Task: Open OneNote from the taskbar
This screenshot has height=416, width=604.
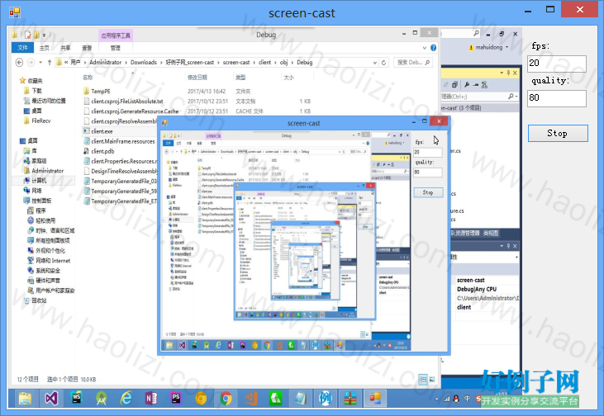Action: click(151, 399)
